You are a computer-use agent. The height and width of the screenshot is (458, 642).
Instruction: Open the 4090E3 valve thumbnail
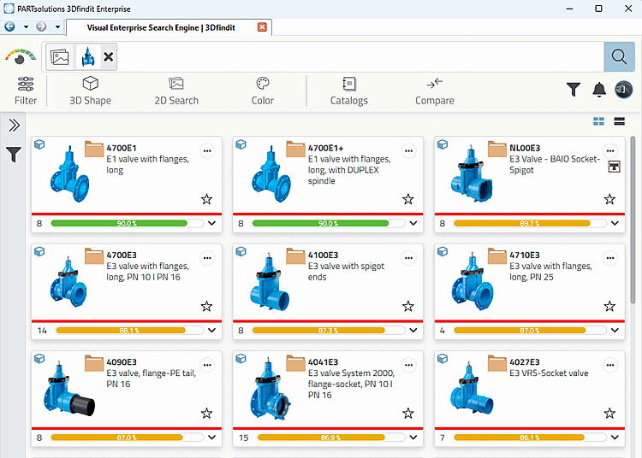click(68, 390)
